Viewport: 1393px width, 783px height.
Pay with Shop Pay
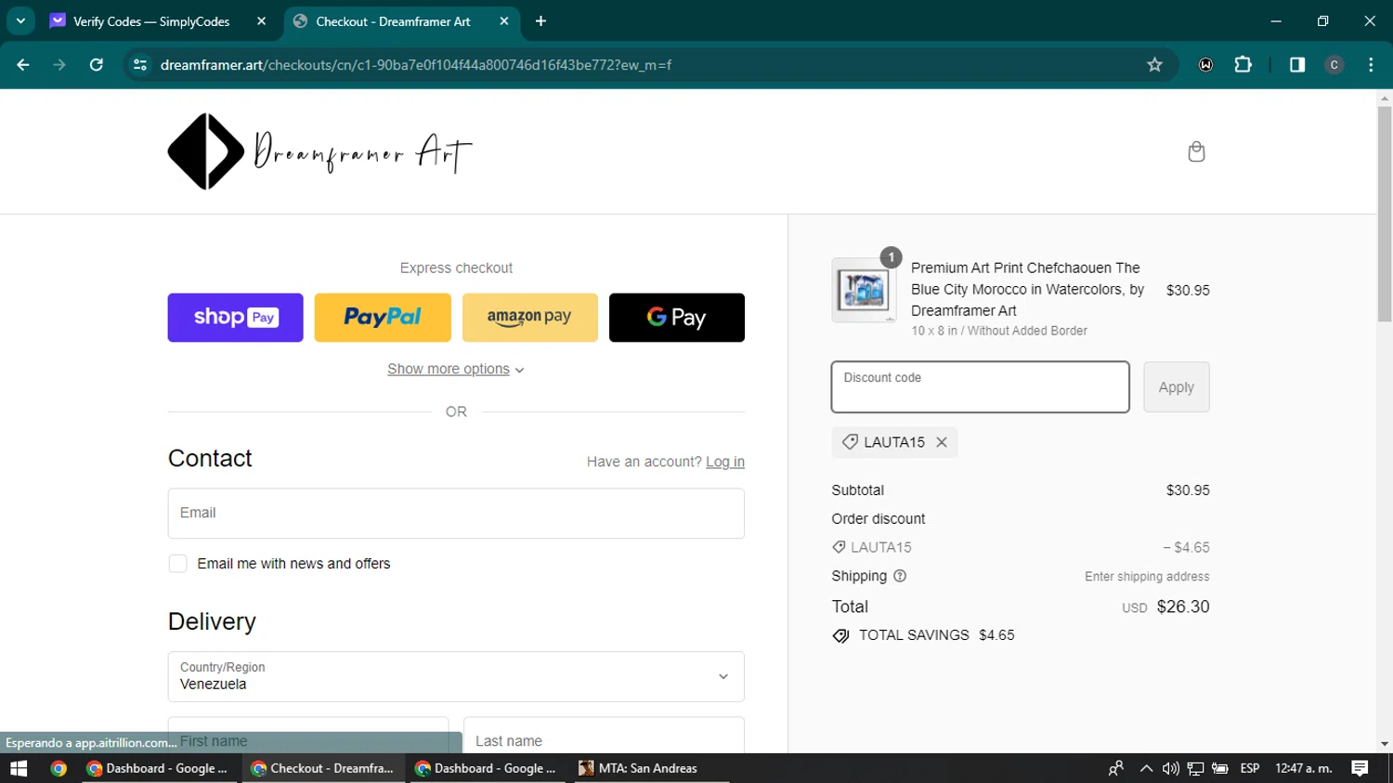tap(235, 318)
